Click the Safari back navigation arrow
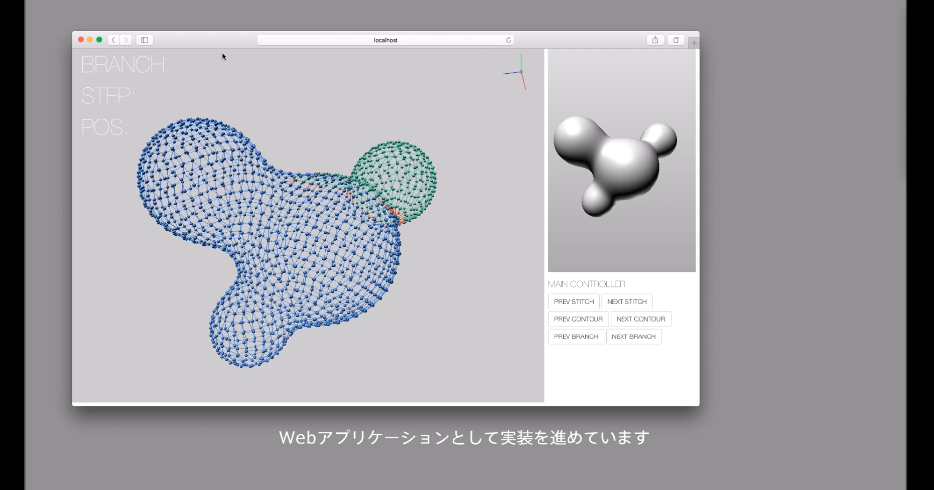 (x=113, y=40)
